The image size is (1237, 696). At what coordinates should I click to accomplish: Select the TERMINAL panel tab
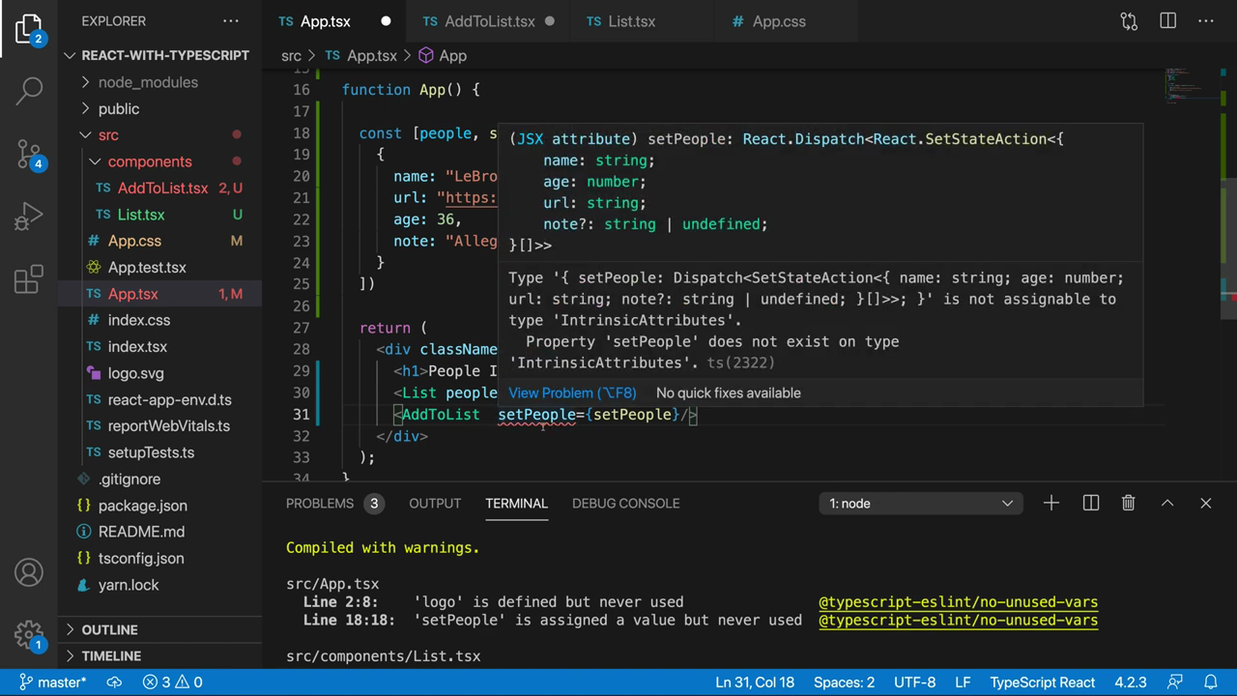(x=516, y=503)
